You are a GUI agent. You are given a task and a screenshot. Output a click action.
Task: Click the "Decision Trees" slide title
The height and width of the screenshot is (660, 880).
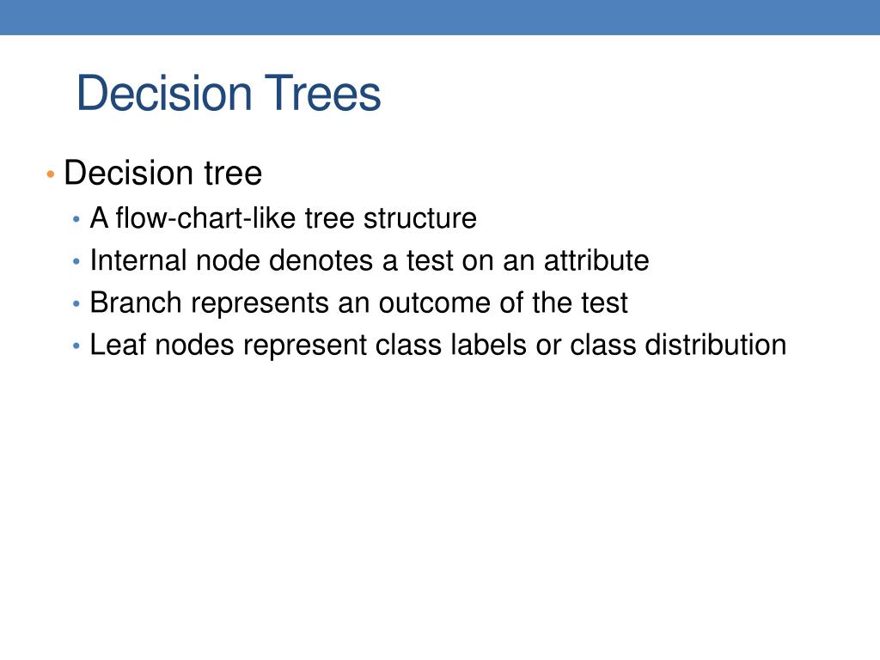tap(229, 93)
